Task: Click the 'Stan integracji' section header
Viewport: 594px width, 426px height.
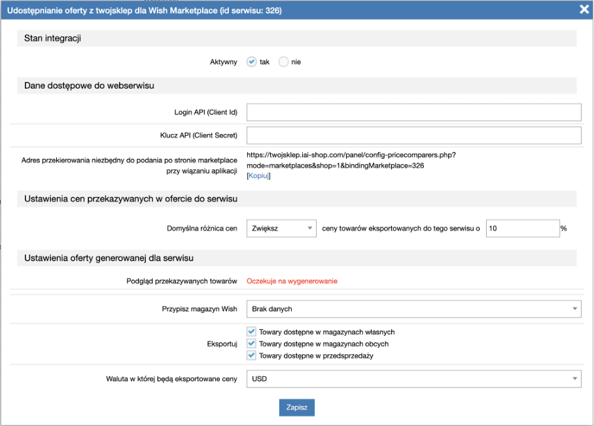Action: pos(52,39)
